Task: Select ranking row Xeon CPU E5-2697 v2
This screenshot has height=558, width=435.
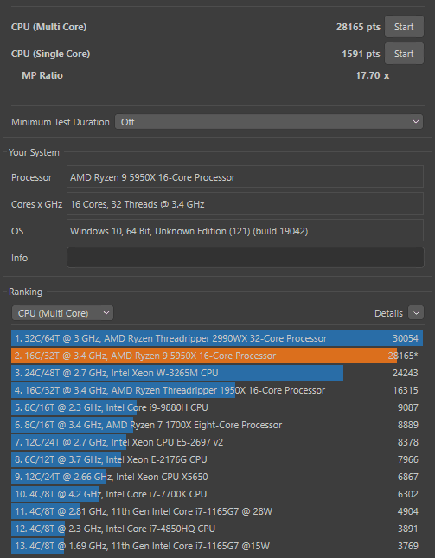Action: point(217,442)
